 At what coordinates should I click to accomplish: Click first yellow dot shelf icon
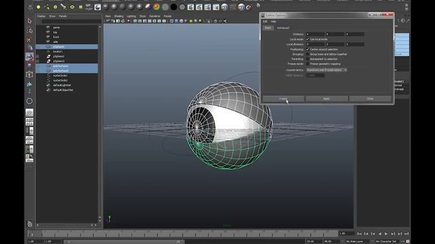(x=39, y=7)
